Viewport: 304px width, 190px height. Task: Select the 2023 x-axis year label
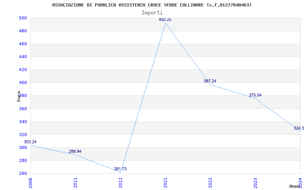point(255,183)
